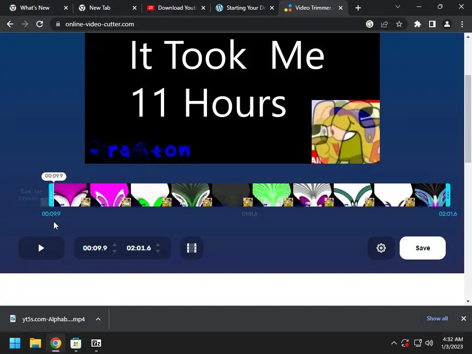Open File Explorer from taskbar

click(x=35, y=343)
